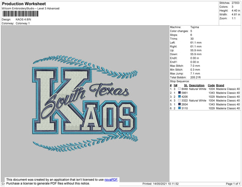Click the Colors value '3' in the header
This screenshot has height=187, width=242.
click(x=232, y=7)
